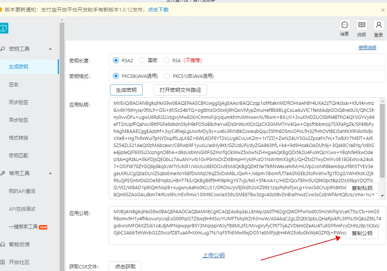
Task: Open the 说明 book icon
Action: click(361, 25)
